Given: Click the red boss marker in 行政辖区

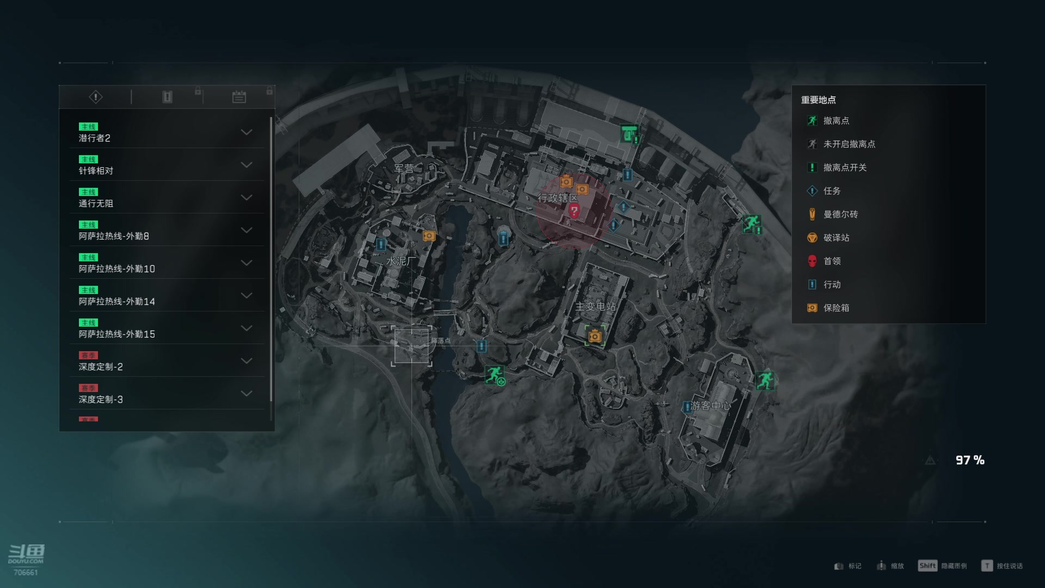Looking at the screenshot, I should point(574,211).
